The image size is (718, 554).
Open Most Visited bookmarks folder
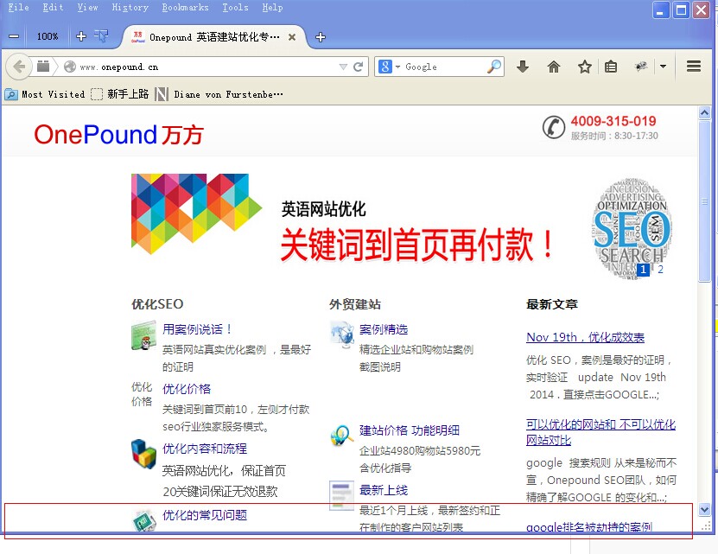(x=45, y=94)
